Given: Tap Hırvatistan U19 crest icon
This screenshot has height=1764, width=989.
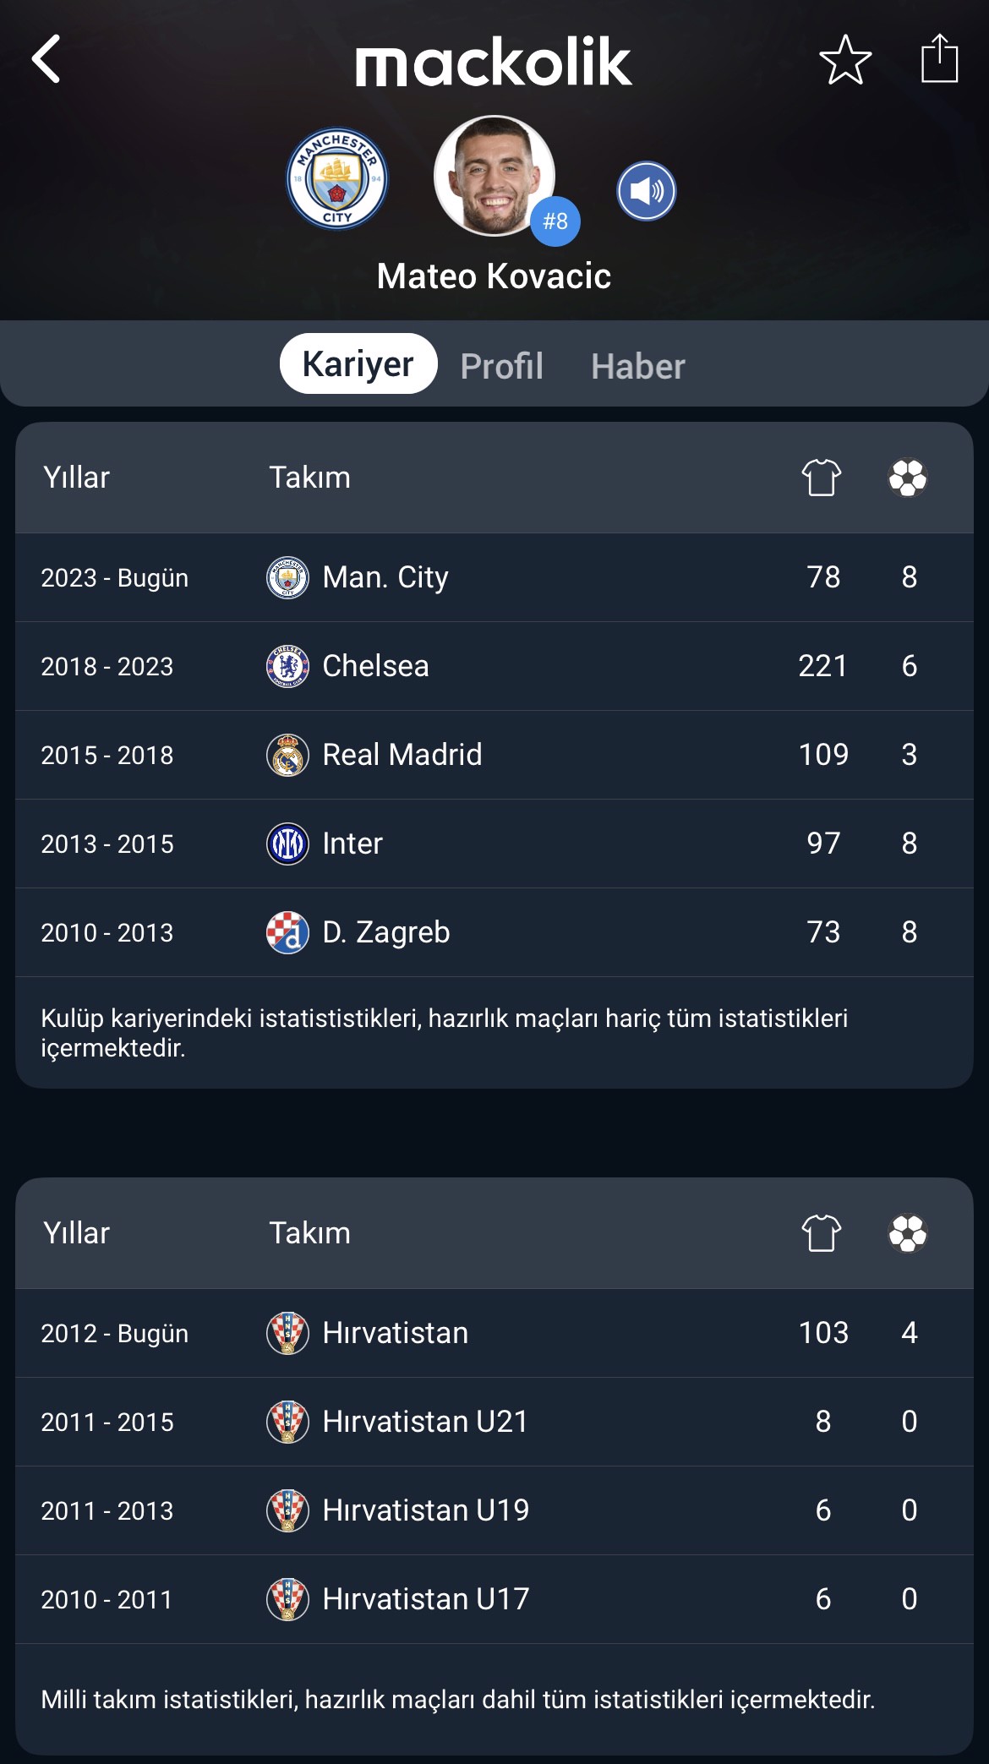Looking at the screenshot, I should 287,1510.
